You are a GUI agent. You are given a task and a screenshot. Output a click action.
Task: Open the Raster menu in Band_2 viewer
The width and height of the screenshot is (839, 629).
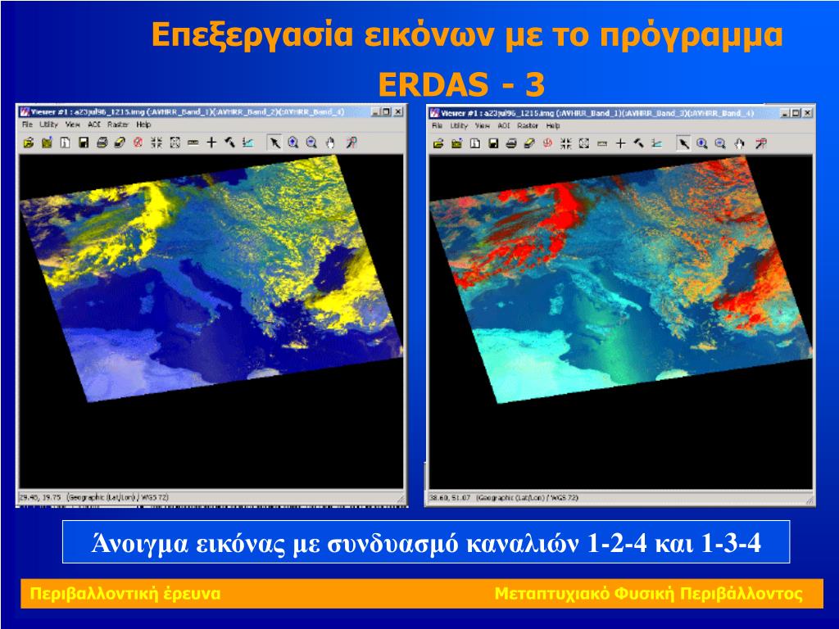[118, 124]
